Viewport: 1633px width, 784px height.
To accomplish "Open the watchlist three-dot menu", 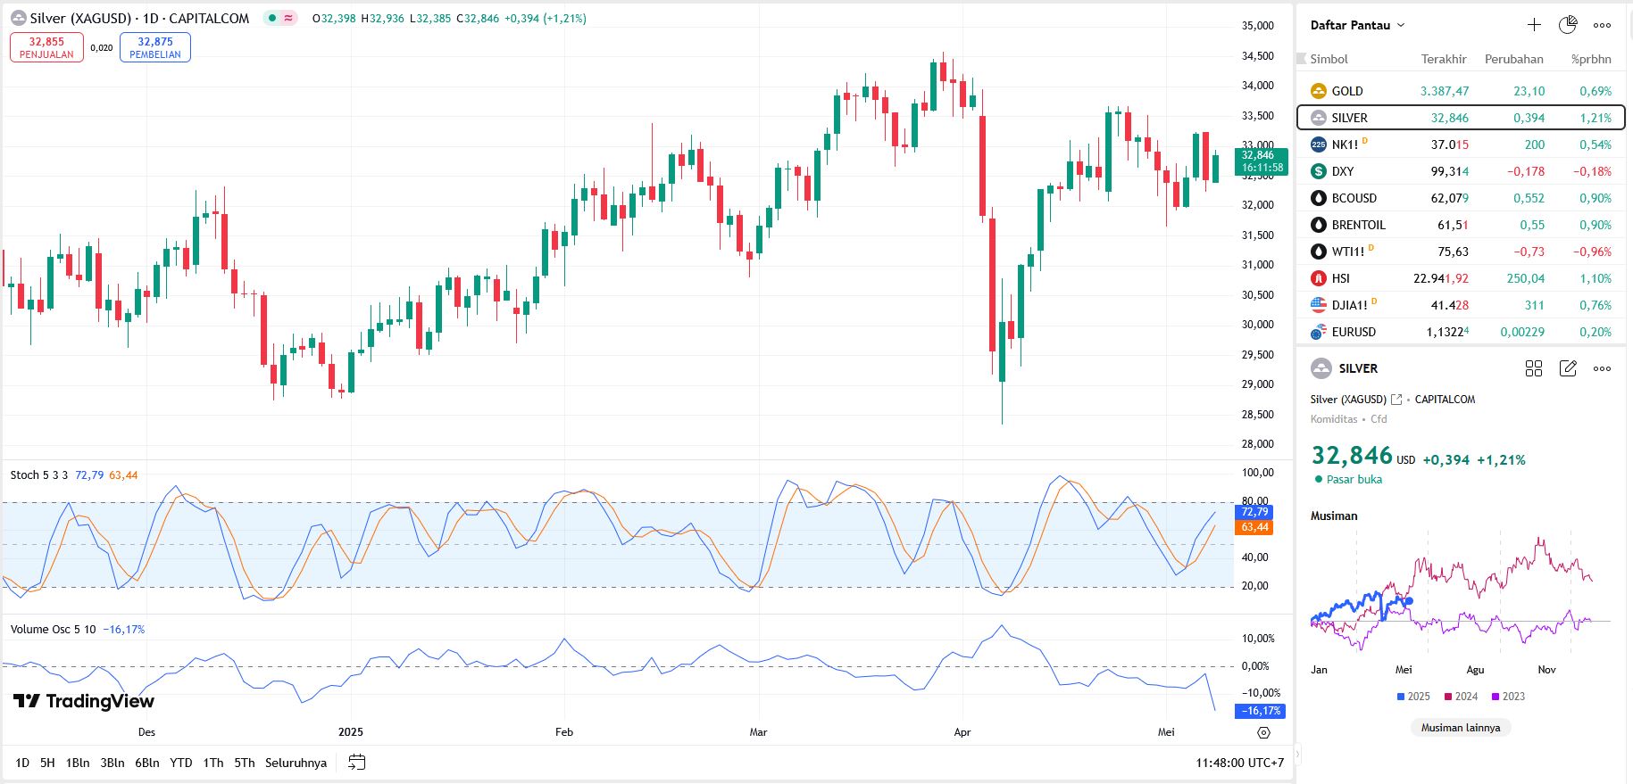I will [x=1603, y=25].
